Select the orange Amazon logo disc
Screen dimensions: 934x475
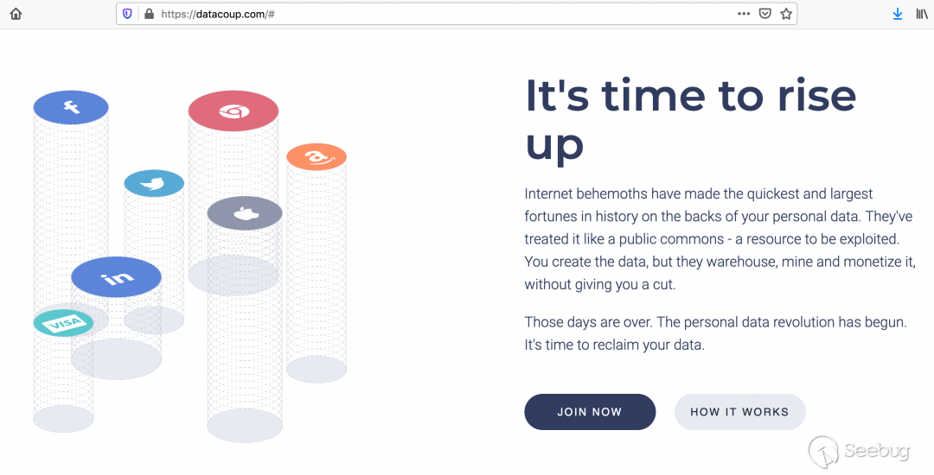(317, 156)
